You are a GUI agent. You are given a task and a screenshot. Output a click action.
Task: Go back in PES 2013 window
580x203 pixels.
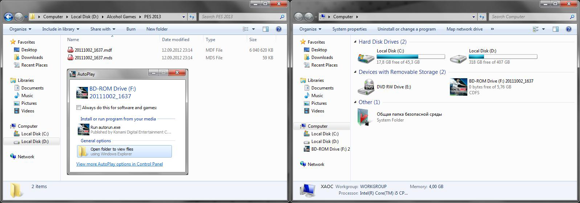point(9,17)
